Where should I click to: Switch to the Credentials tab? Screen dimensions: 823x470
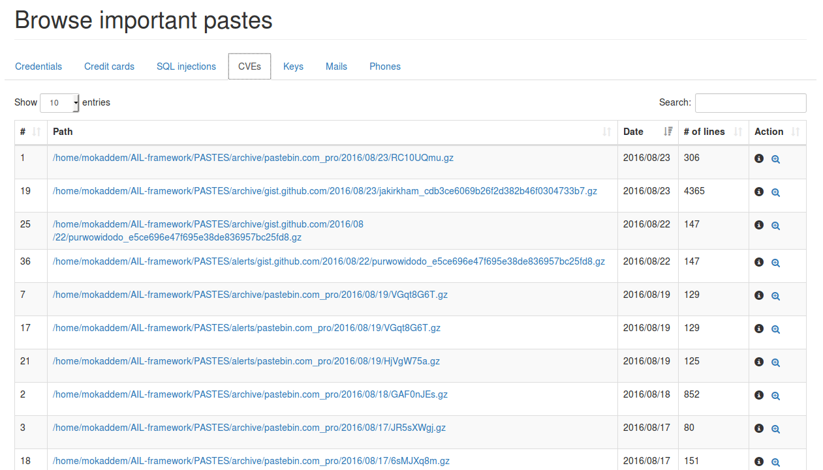[39, 66]
